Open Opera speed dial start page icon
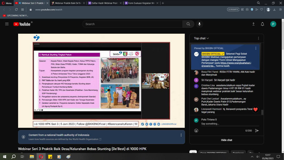Viewport: 284px width, 160px height. 23,9
